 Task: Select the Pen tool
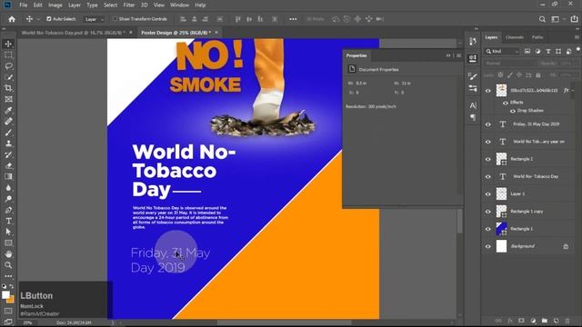click(x=8, y=210)
